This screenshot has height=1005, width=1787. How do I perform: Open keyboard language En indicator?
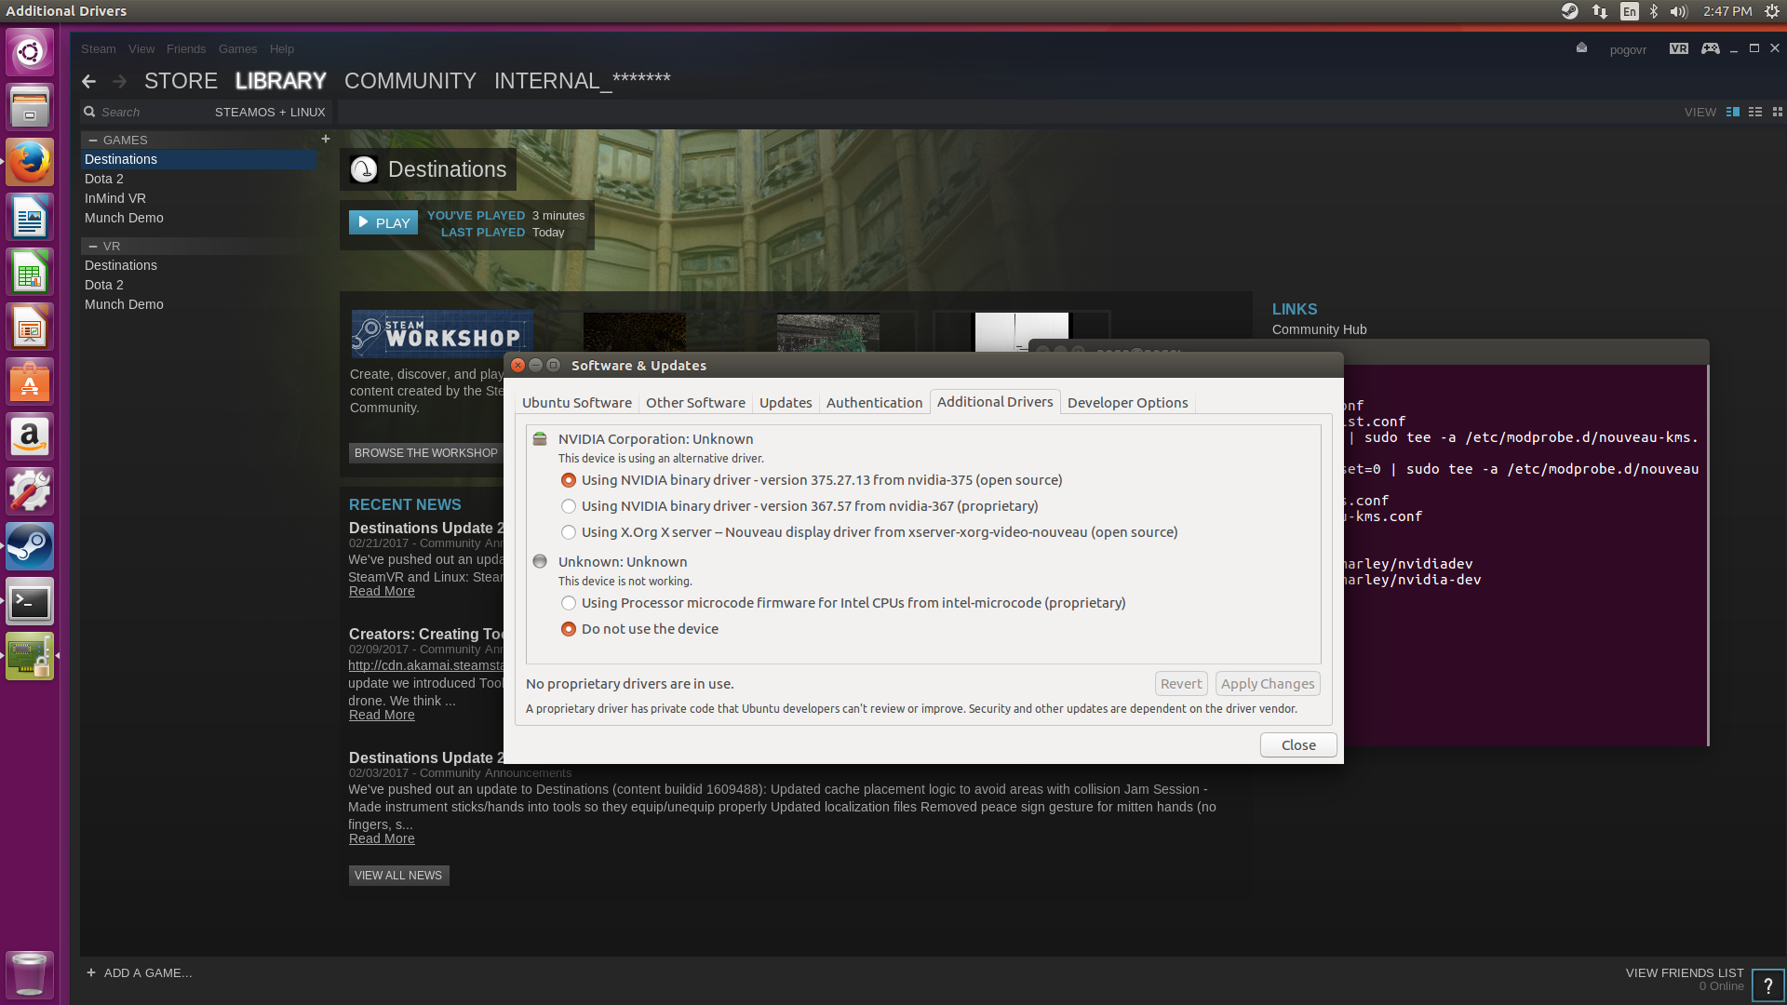click(x=1629, y=11)
